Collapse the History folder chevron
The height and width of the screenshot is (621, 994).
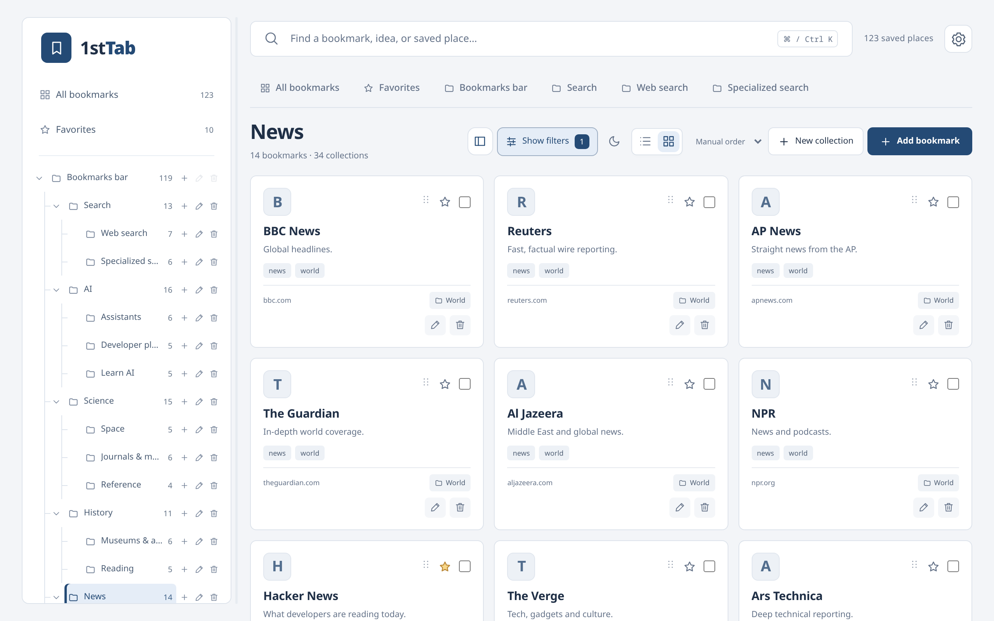(56, 513)
